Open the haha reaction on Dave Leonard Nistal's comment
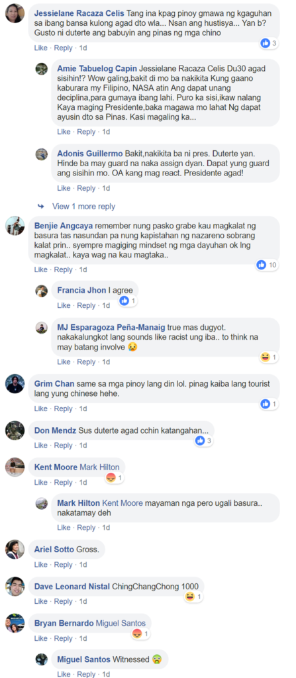 pos(189,597)
